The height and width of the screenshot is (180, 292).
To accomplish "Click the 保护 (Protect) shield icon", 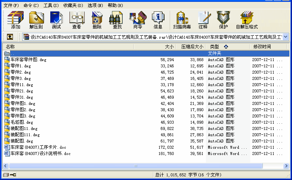I will [223, 20].
